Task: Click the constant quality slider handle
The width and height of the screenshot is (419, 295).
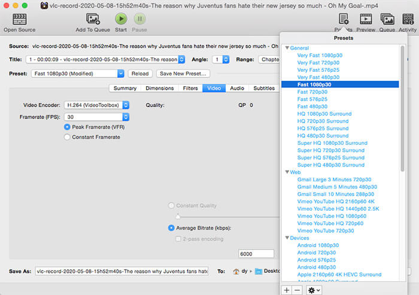Action: [x=178, y=216]
